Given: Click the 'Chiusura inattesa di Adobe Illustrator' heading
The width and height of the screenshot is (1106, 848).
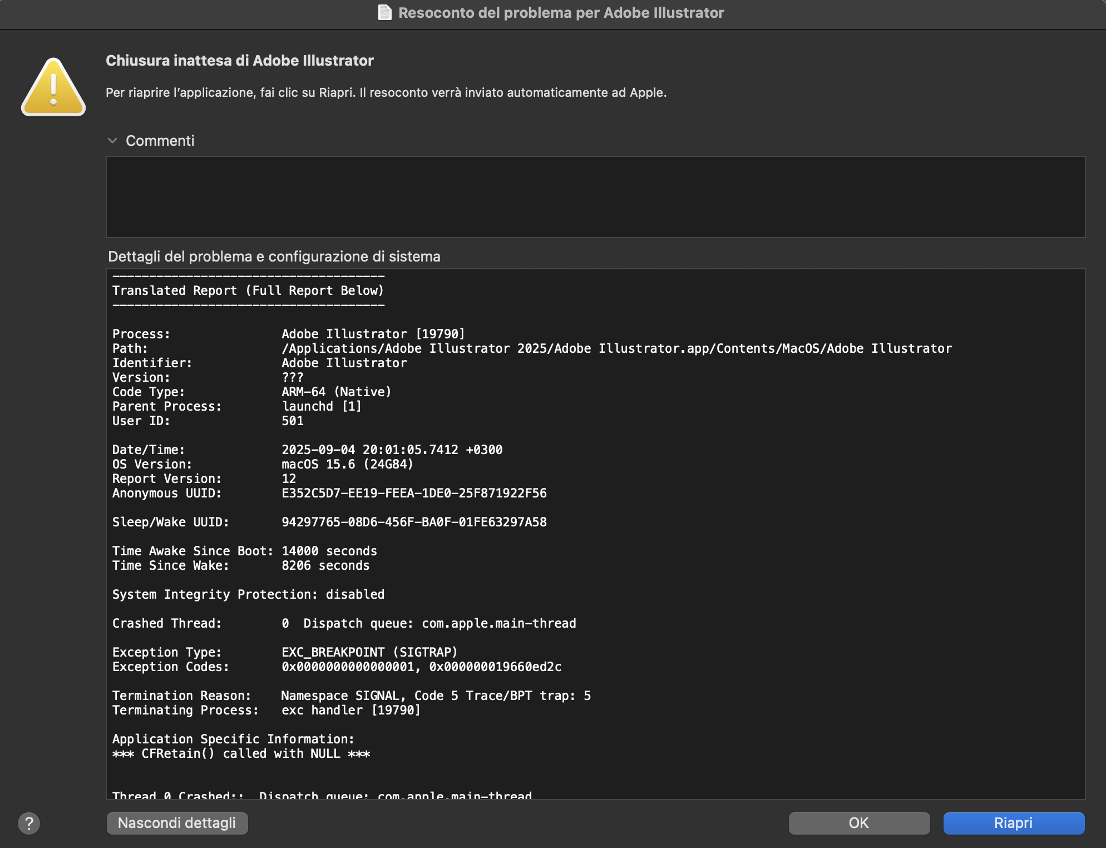Looking at the screenshot, I should pyautogui.click(x=240, y=61).
